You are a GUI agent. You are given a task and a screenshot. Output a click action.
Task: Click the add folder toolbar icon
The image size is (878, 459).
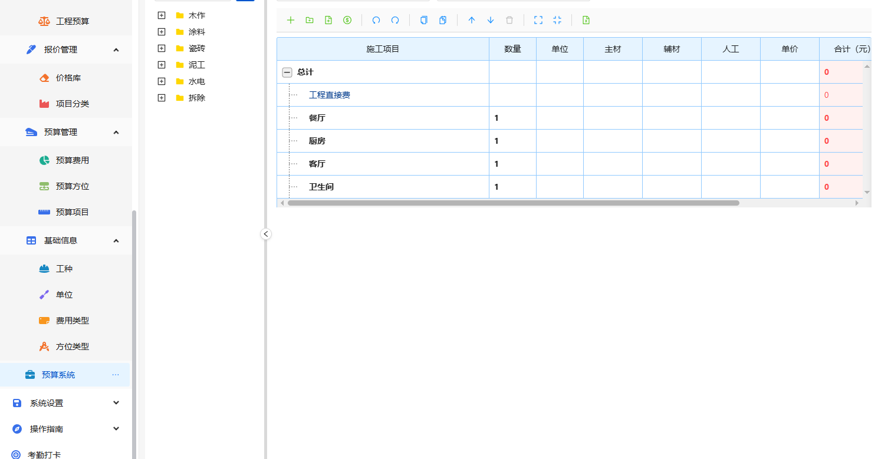coord(310,20)
